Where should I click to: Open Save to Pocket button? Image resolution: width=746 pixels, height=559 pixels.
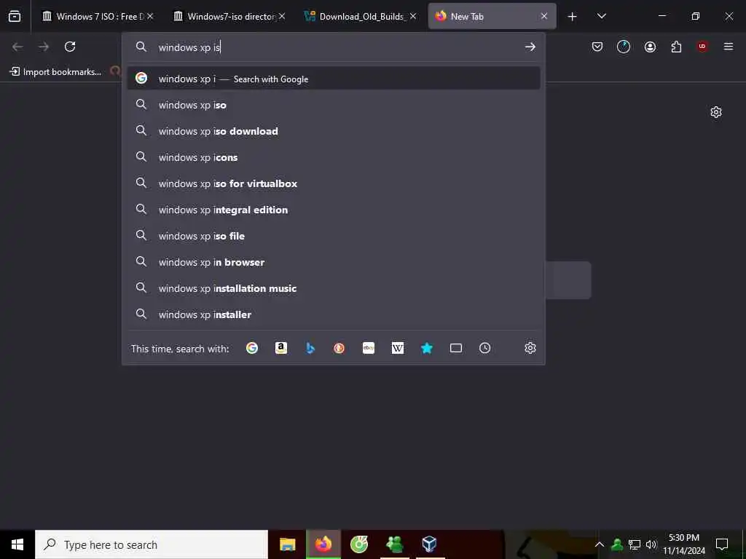click(x=597, y=47)
